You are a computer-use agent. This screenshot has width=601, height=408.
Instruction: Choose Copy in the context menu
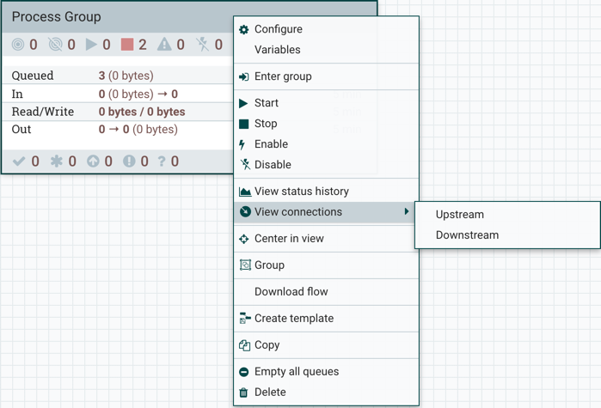(x=267, y=345)
